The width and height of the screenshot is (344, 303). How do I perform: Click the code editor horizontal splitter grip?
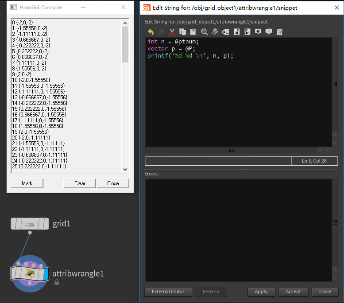click(231, 150)
